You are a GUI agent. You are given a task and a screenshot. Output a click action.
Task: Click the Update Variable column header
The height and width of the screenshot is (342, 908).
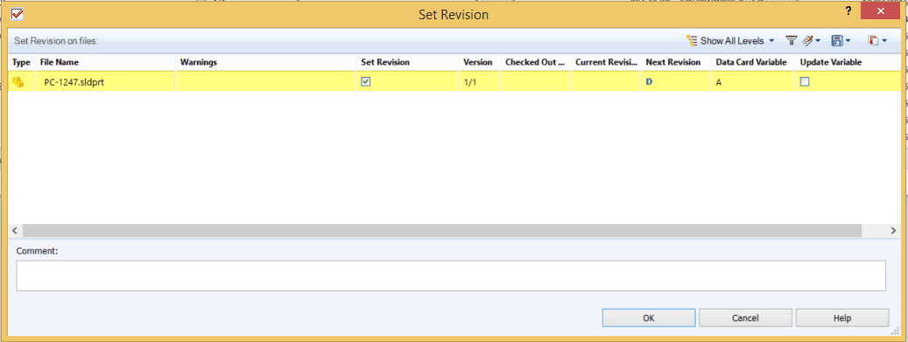point(848,62)
